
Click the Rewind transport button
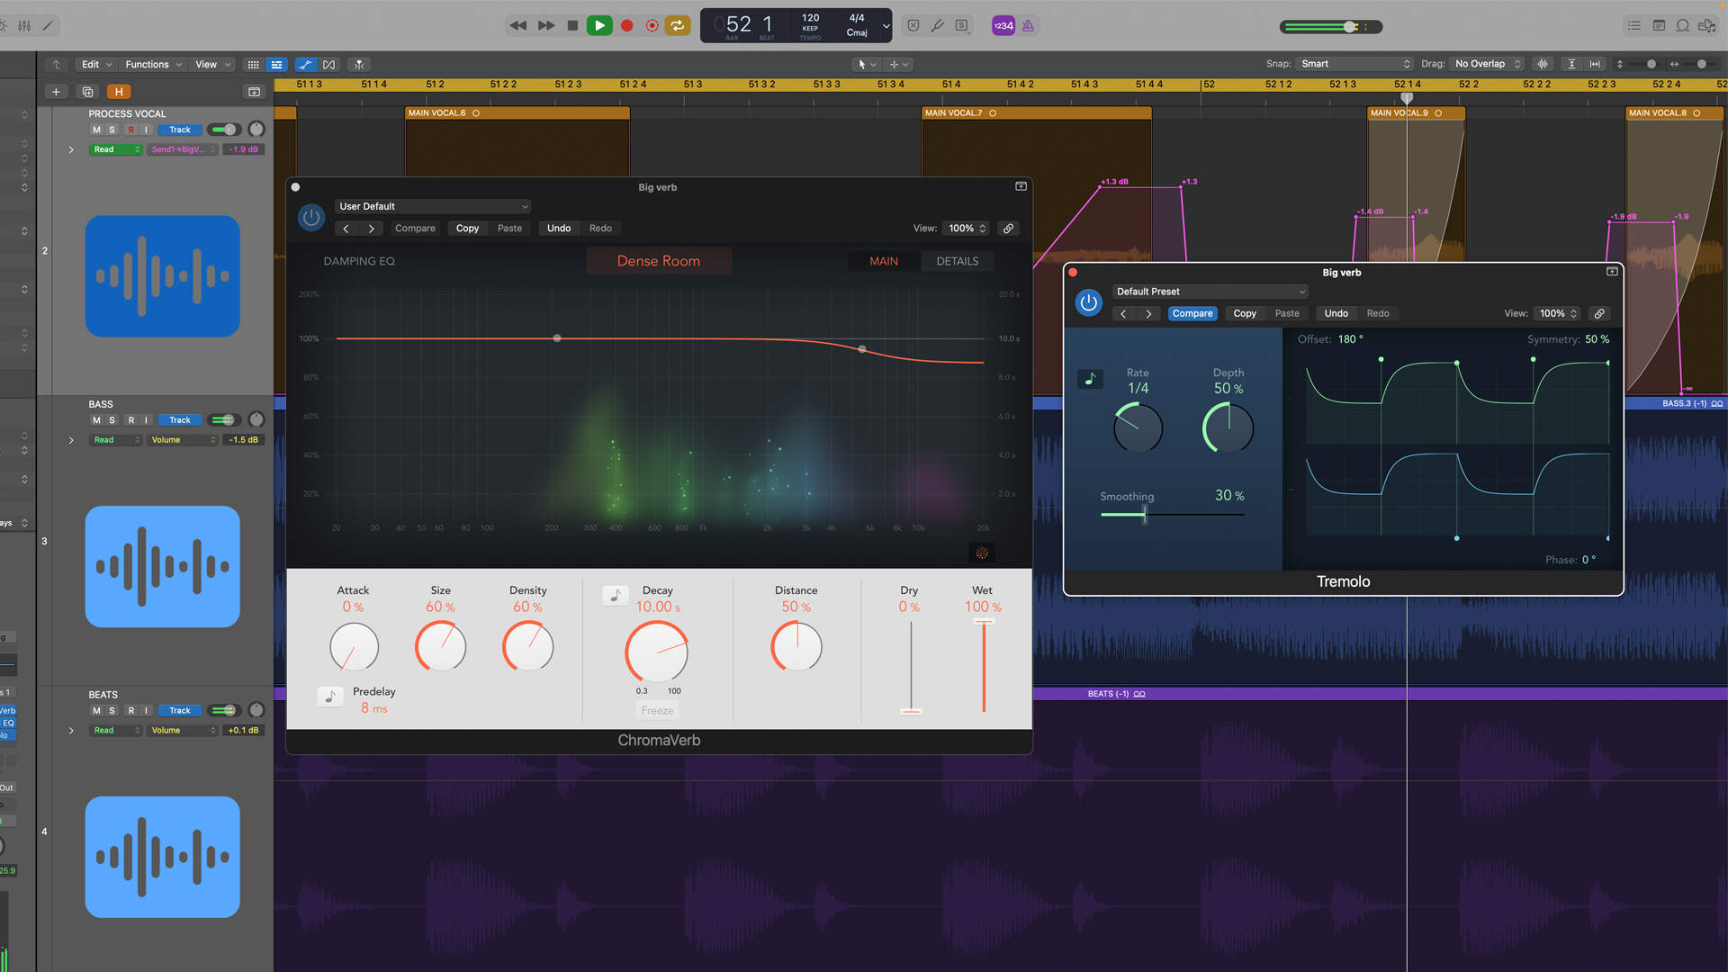click(517, 25)
